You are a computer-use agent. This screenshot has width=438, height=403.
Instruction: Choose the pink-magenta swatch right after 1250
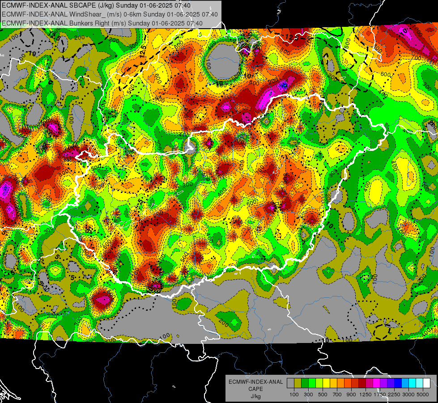(369, 383)
